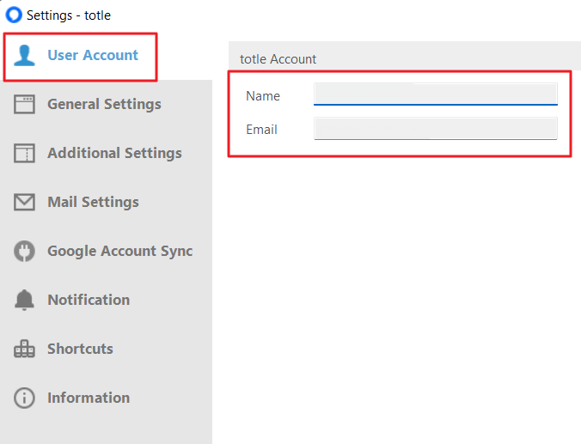Click the Notification bell icon
581x444 pixels.
[x=24, y=300]
